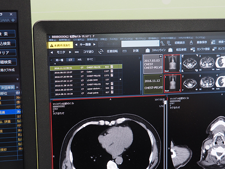Switch to the すべて (All) tab
This screenshot has width=225, height=169.
[x=90, y=59]
